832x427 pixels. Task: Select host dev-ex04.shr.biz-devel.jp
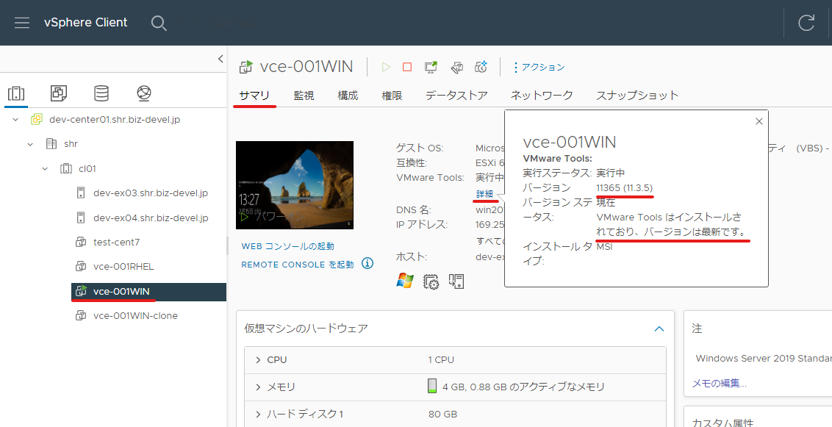(150, 218)
